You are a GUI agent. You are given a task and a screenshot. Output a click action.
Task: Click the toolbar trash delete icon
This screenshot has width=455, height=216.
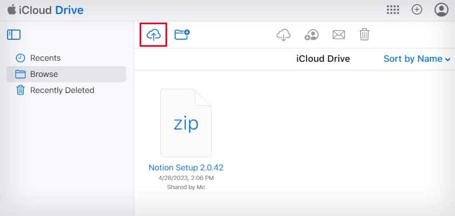click(364, 34)
